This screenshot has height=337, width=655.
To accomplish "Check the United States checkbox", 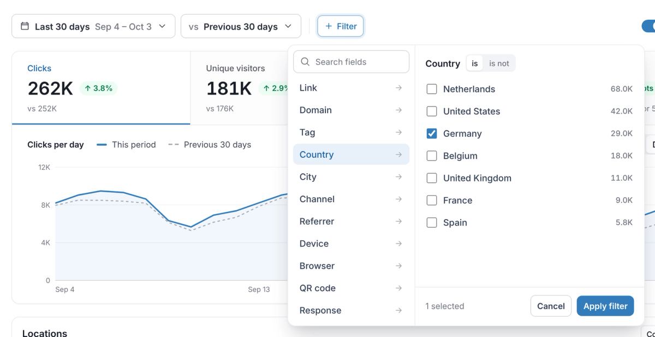I will [432, 111].
